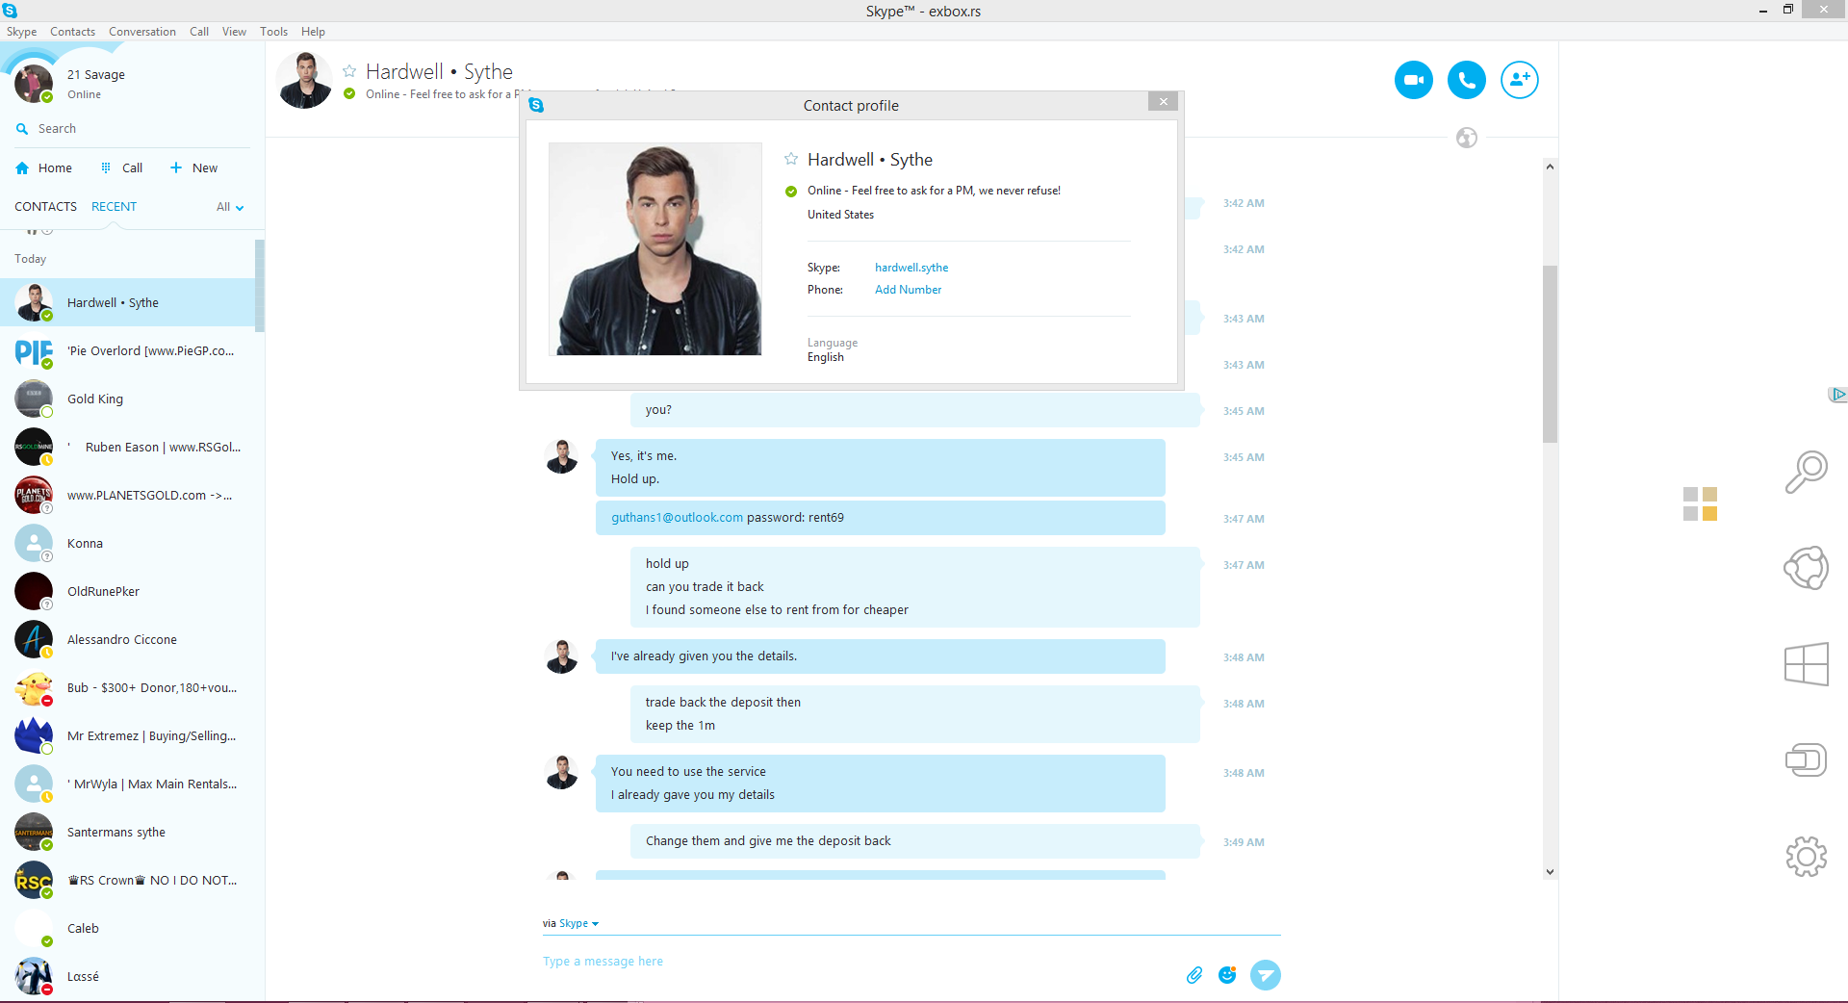Image resolution: width=1848 pixels, height=1003 pixels.
Task: Open the RS Crown conversation
Action: [128, 881]
